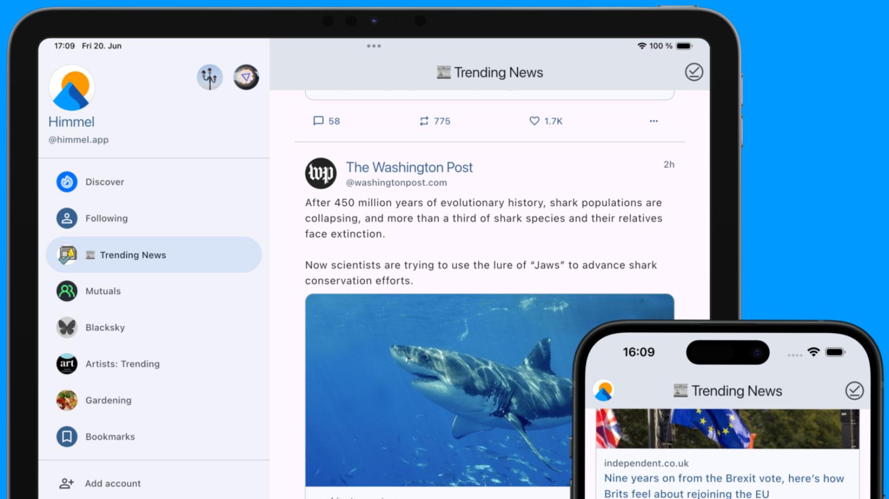Open The Washington Post avatar

[321, 173]
